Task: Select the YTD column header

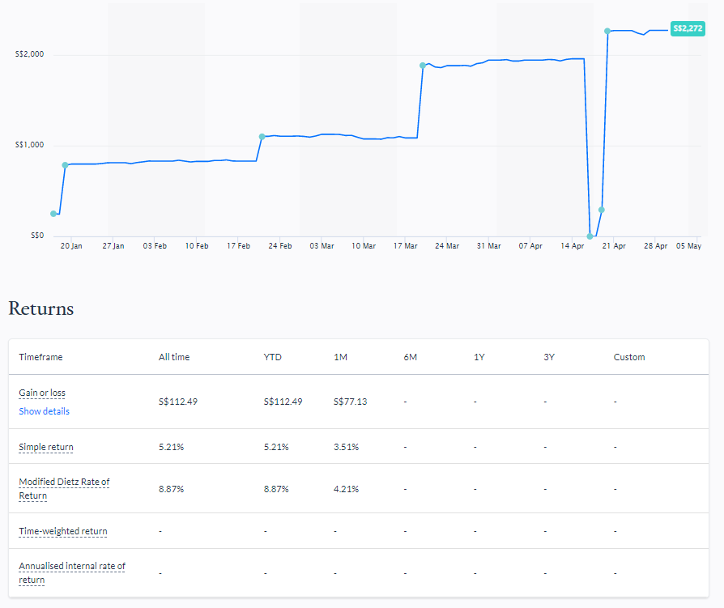Action: click(x=272, y=357)
